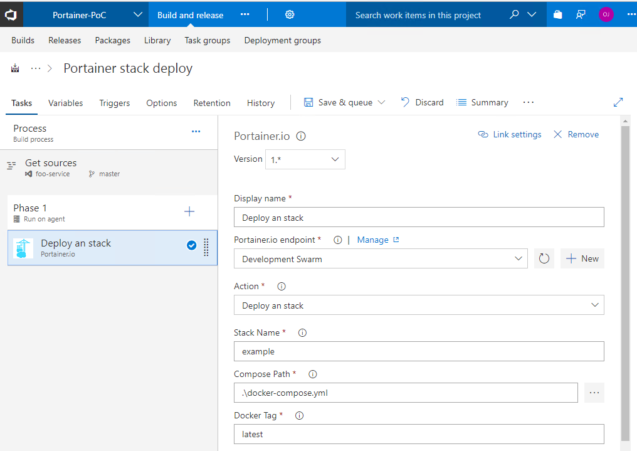Open the OJ user avatar

tap(606, 14)
